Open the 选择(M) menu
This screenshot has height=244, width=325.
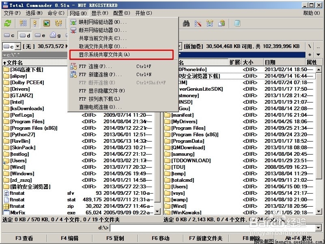[34, 13]
